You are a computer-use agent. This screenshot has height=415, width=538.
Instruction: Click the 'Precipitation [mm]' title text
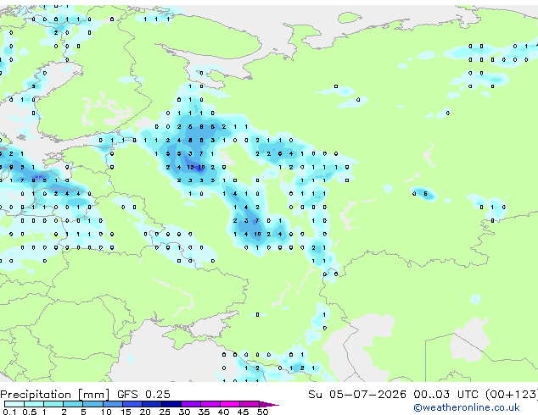[55, 395]
